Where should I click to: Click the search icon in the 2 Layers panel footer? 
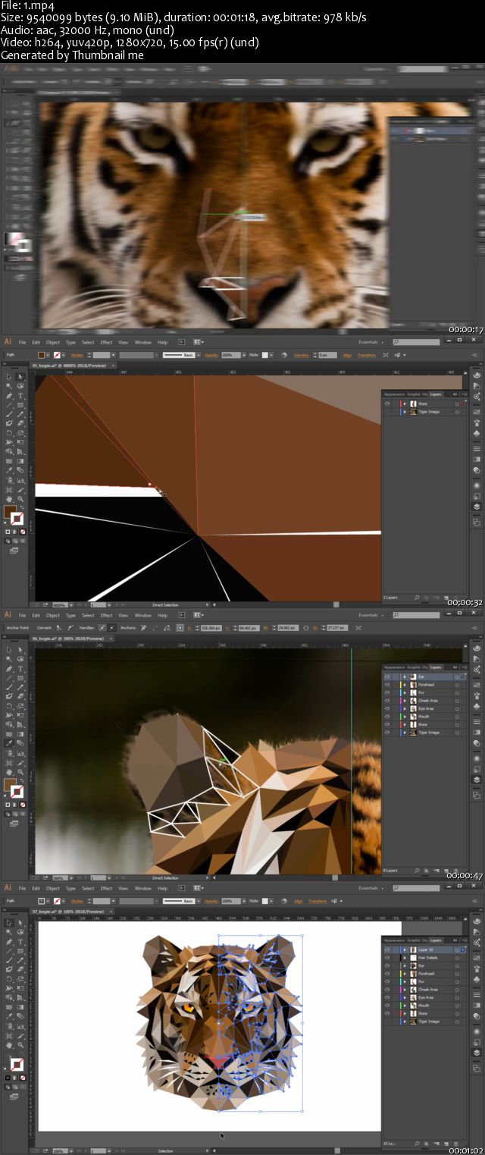417,598
